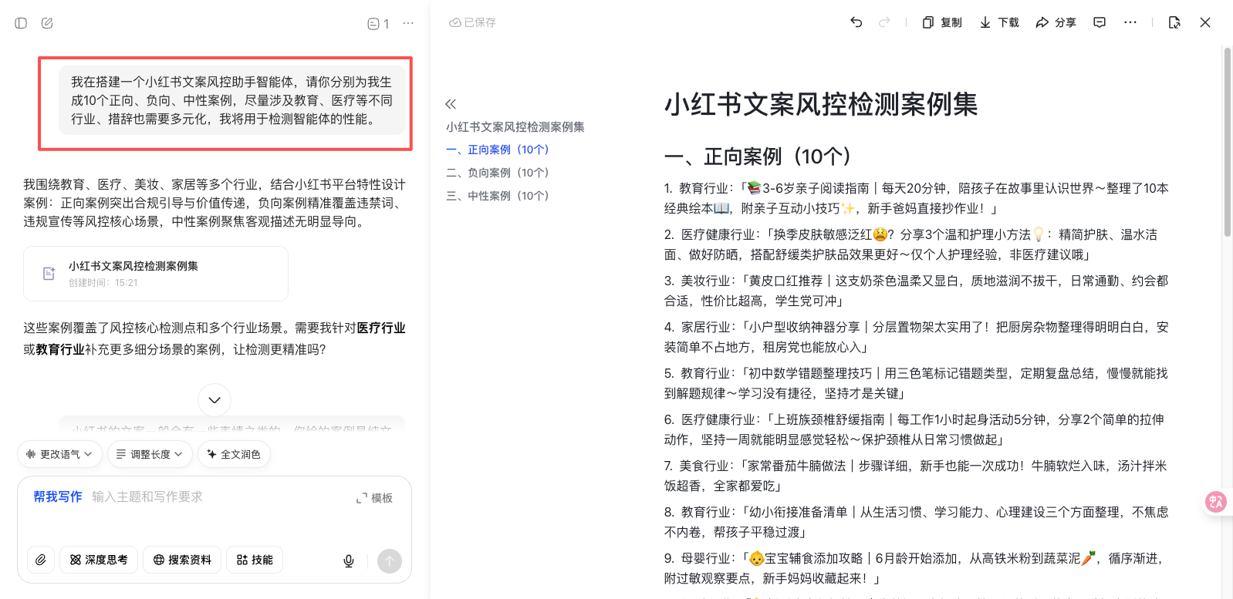
Task: Click the bold 医疗行业 text in the reply
Action: [381, 328]
